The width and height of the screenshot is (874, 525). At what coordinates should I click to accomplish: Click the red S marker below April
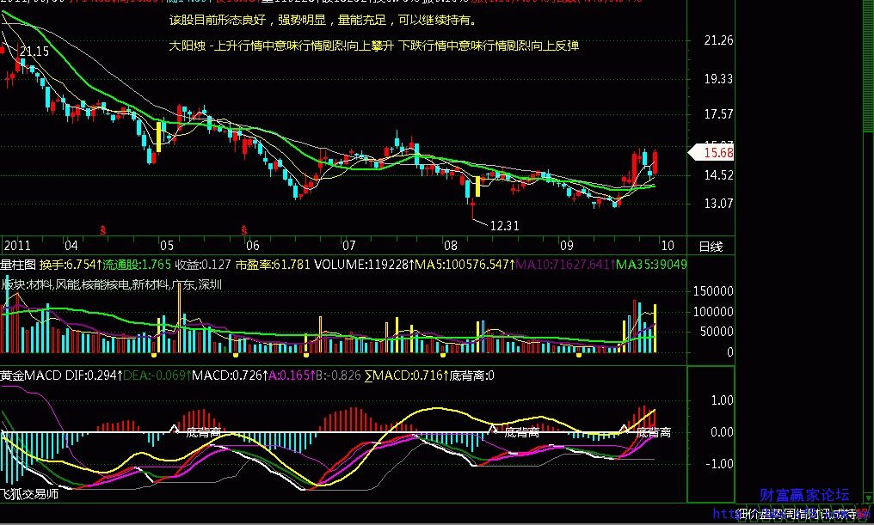click(103, 229)
